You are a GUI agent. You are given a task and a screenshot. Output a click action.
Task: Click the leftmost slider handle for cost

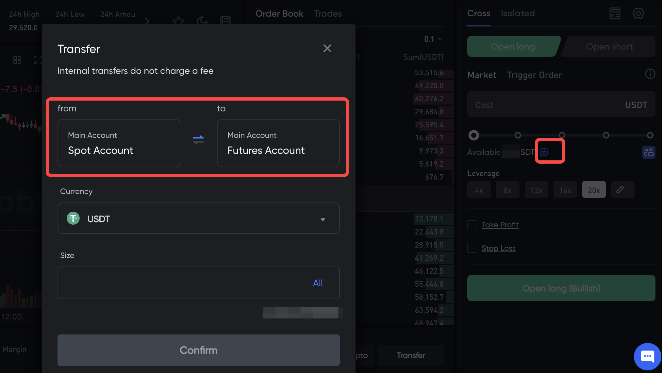[x=473, y=135]
